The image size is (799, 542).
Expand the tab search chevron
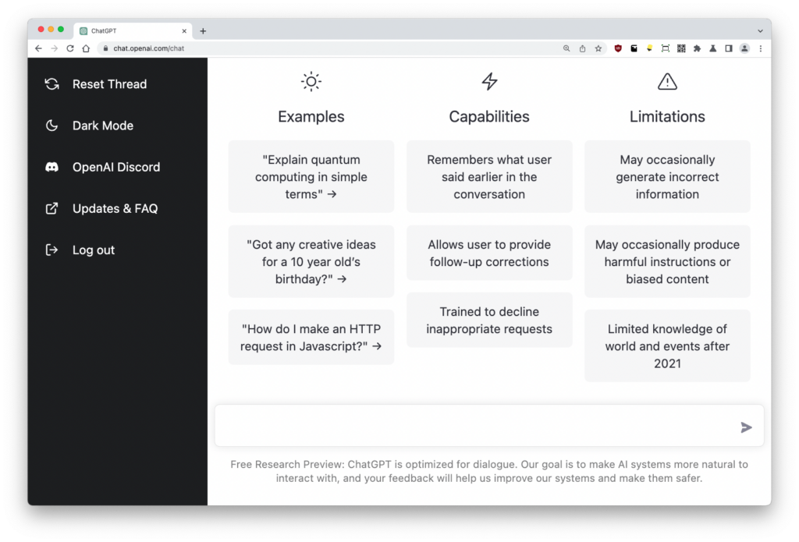coord(761,31)
